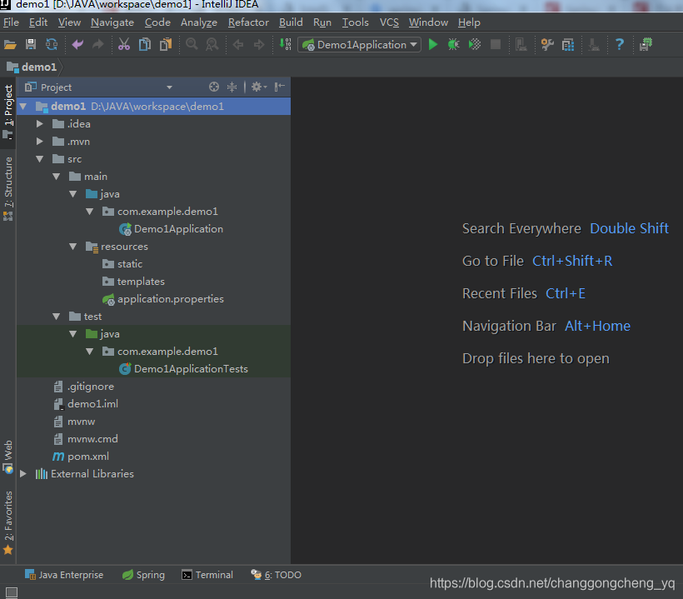Open the Navigate menu

pyautogui.click(x=112, y=22)
